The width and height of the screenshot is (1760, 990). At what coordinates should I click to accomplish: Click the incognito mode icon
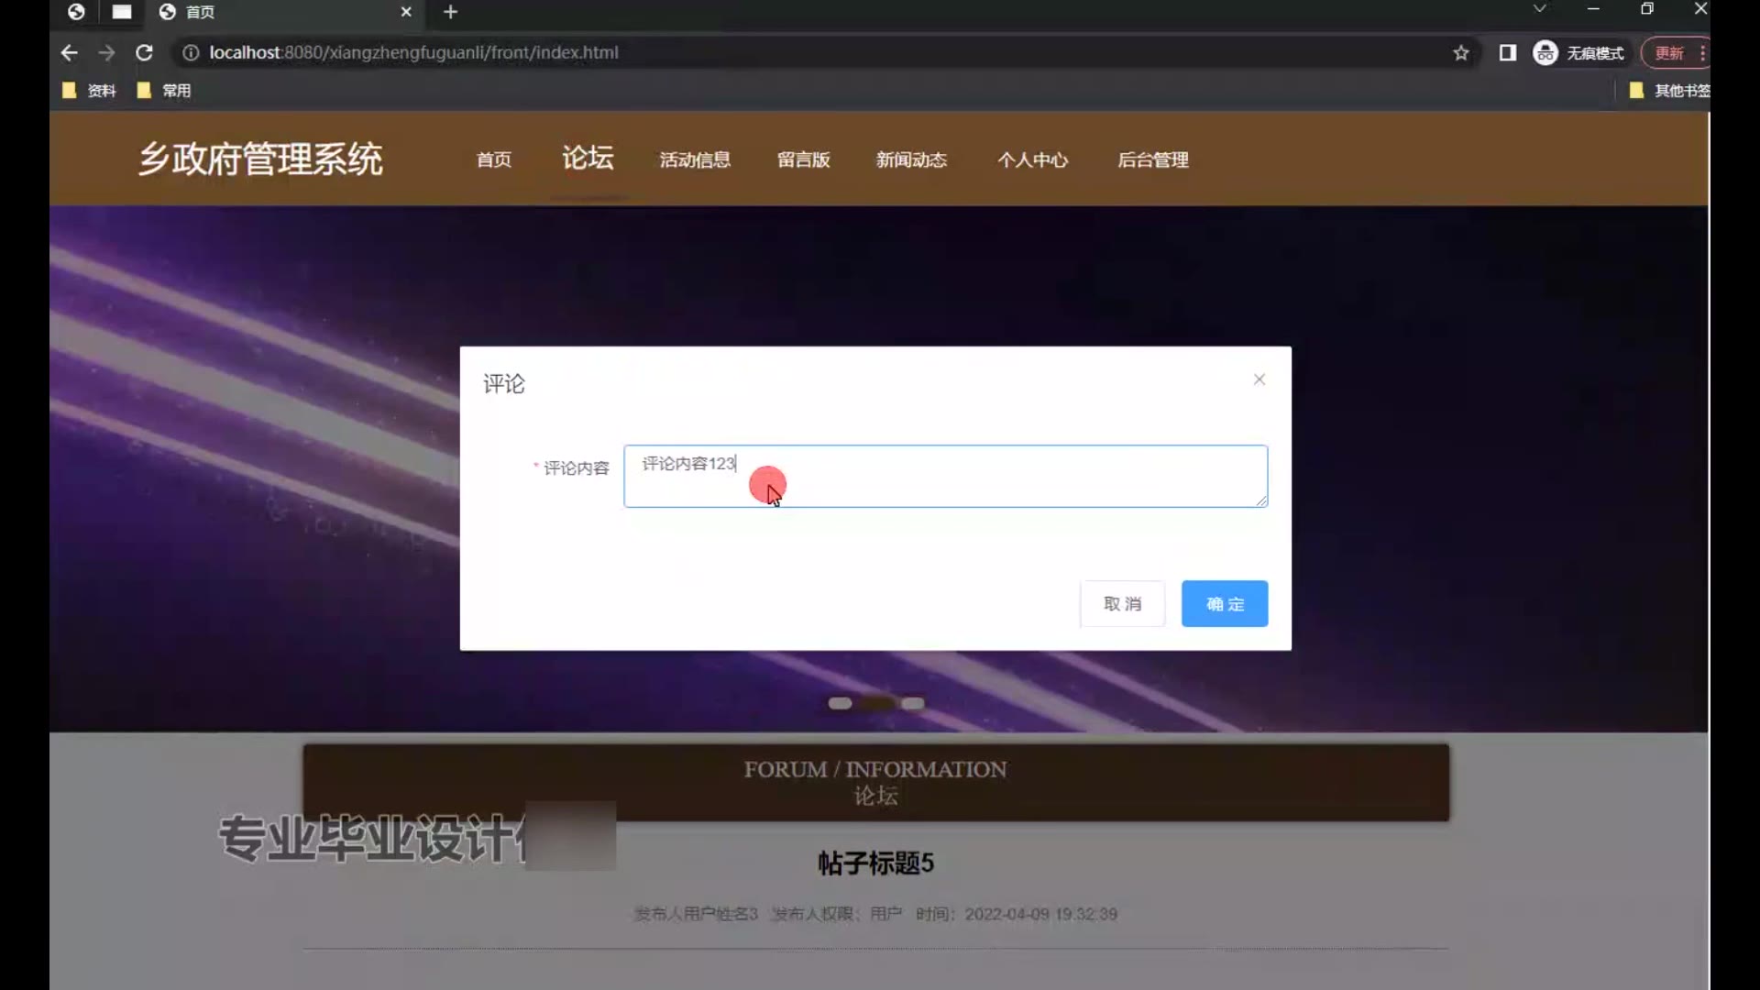click(1545, 53)
